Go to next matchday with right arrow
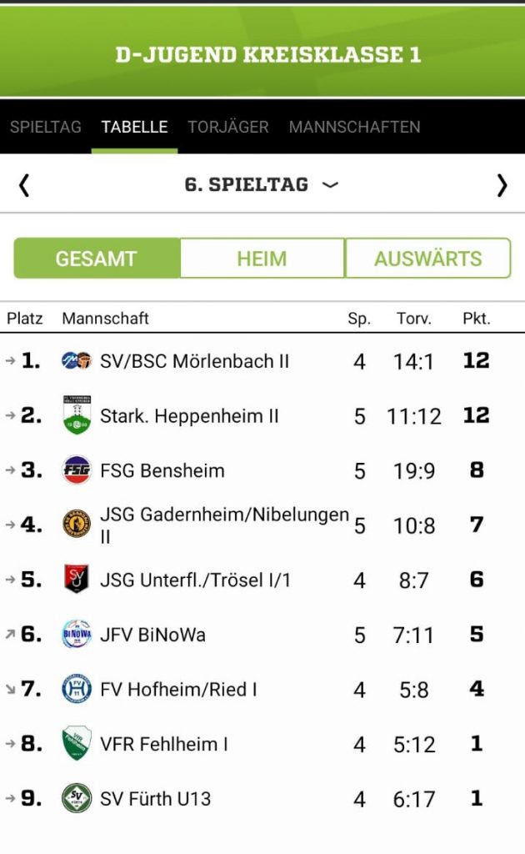This screenshot has height=854, width=525. click(502, 184)
